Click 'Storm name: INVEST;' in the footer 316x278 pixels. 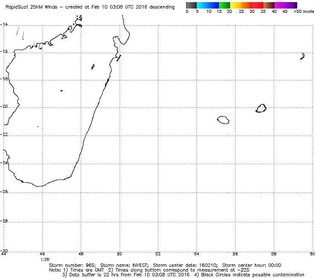[x=124, y=265]
